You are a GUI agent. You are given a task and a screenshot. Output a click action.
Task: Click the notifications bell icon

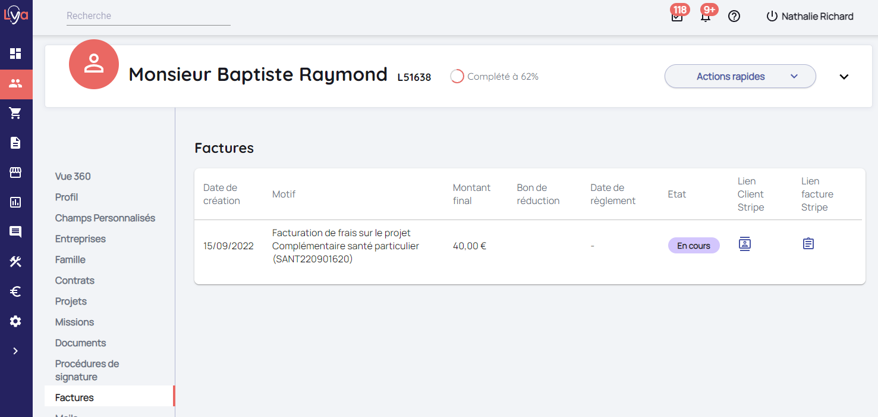(706, 17)
